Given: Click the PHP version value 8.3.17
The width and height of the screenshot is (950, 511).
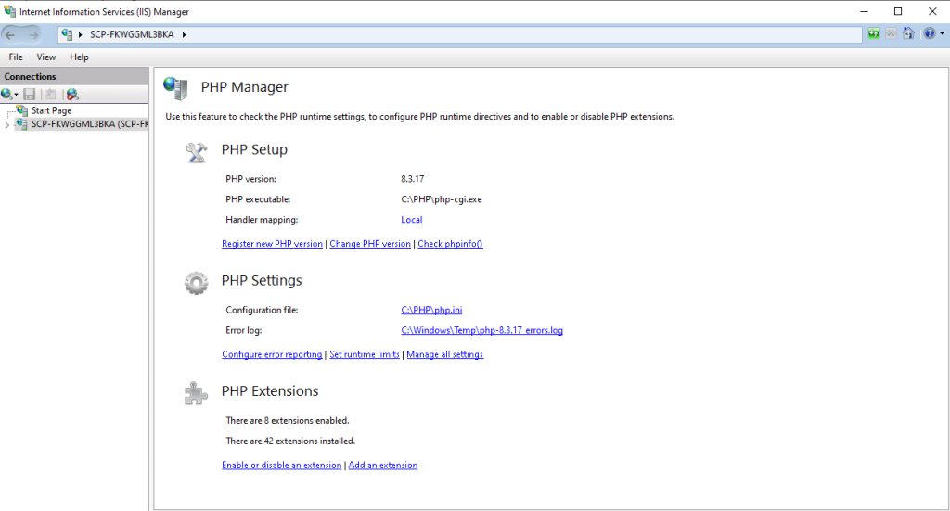Looking at the screenshot, I should [x=413, y=179].
